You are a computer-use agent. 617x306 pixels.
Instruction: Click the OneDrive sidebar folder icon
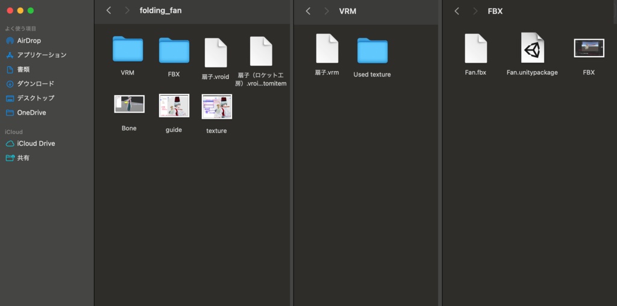[x=10, y=113]
